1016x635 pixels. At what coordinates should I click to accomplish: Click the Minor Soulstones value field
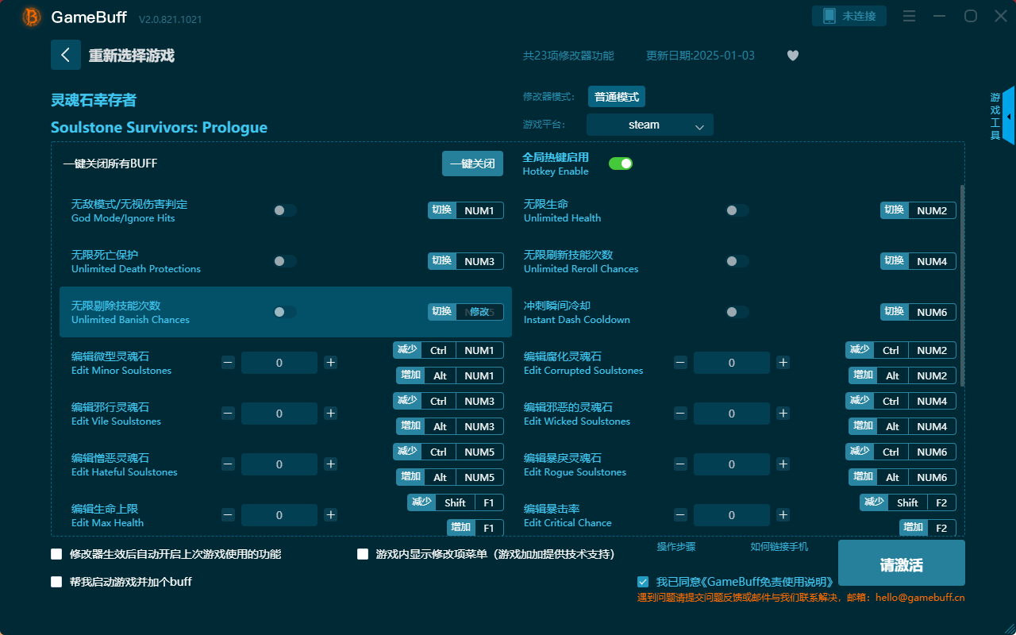point(279,363)
